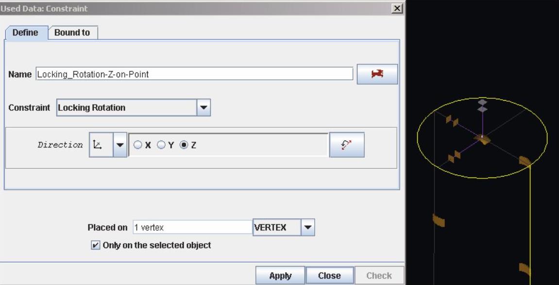Open the Locking Rotation constraint dropdown
Image resolution: width=559 pixels, height=285 pixels.
pyautogui.click(x=203, y=107)
